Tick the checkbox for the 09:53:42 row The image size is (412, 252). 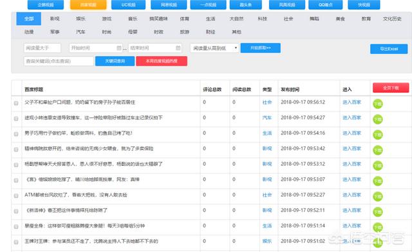pyautogui.click(x=16, y=150)
